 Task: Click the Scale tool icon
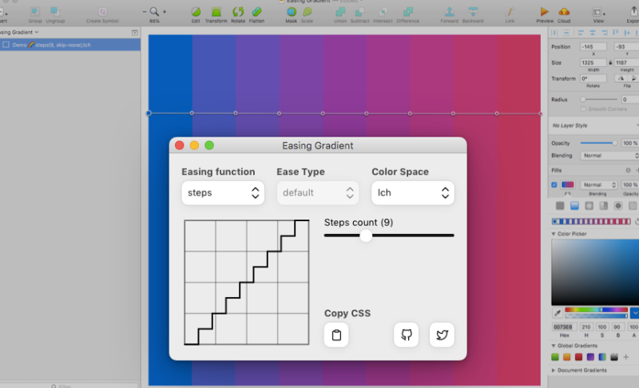pos(308,12)
